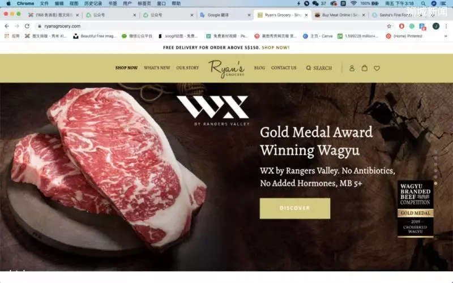Open the Chrome three-dot menu
Screen dimensions: 453x283
[446, 26]
